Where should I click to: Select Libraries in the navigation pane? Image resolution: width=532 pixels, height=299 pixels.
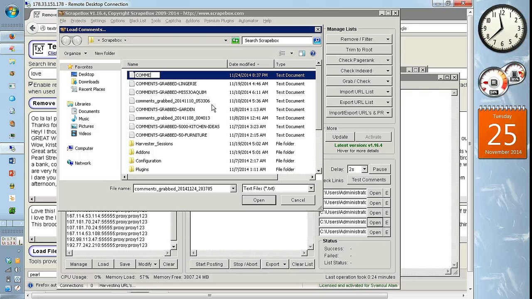83,104
